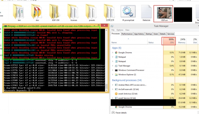The height and width of the screenshot is (114, 199).
Task: Click scroll up arrow in ffmpeg console
Action: click(106, 30)
